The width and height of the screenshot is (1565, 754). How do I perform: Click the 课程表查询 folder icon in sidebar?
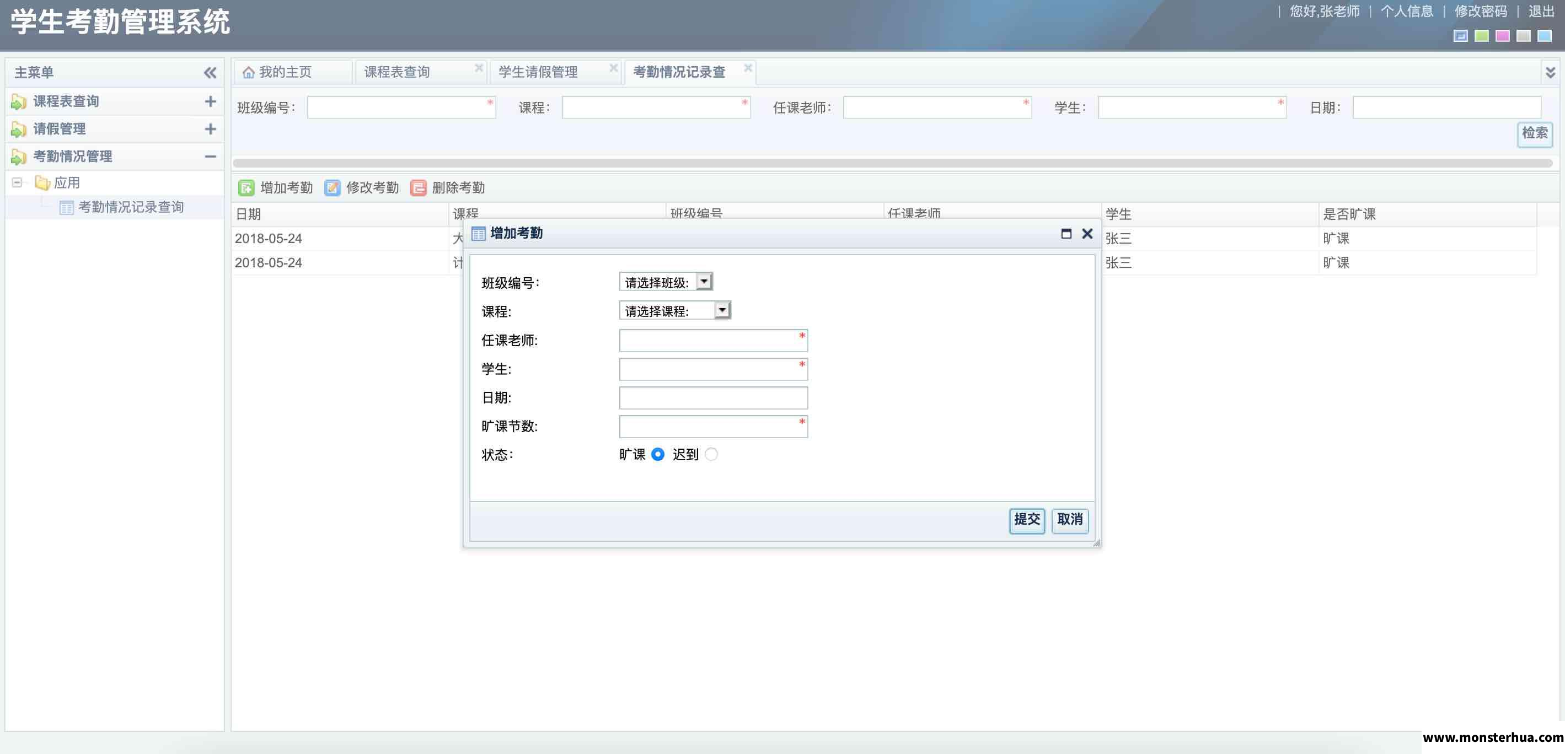pos(19,101)
